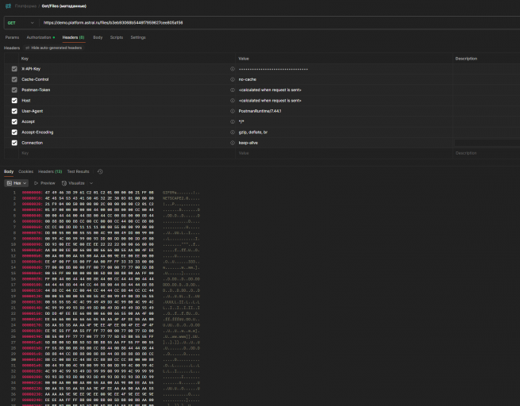Click the Платформа breadcrumb link
This screenshot has width=520, height=406.
[25, 6]
